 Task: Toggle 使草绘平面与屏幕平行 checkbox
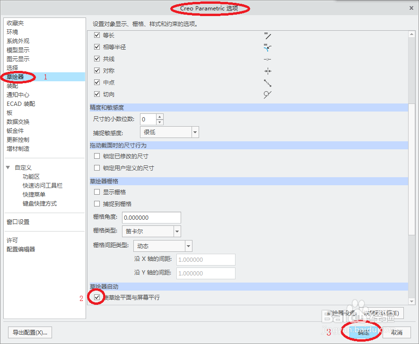(x=97, y=298)
